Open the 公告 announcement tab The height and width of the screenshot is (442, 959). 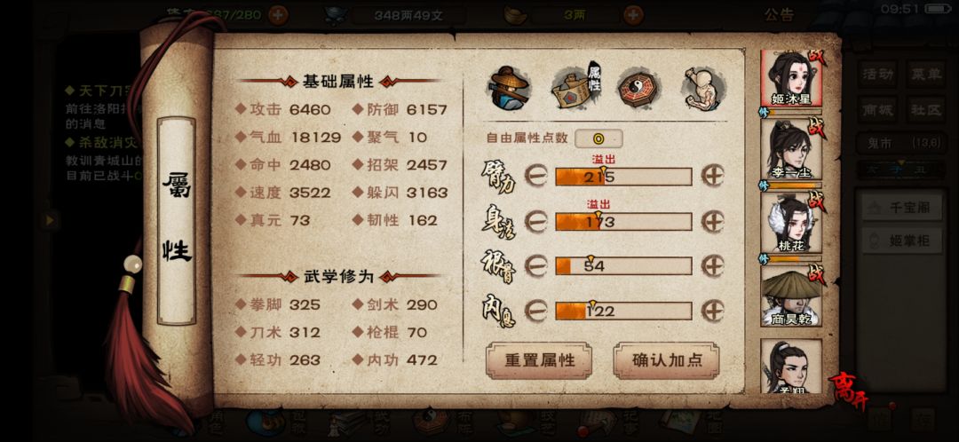(780, 15)
